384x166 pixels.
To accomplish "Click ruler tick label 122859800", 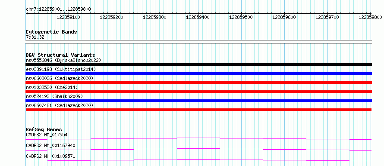I will click(370, 17).
